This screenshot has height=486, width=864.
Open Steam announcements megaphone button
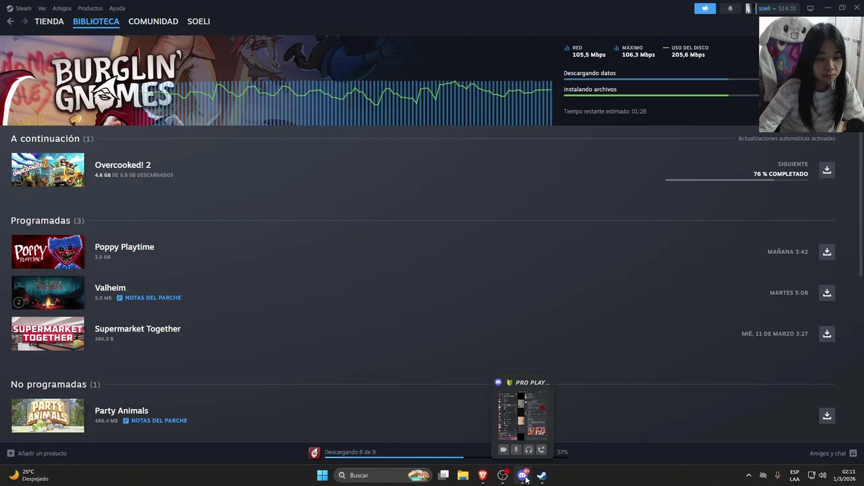click(x=705, y=9)
